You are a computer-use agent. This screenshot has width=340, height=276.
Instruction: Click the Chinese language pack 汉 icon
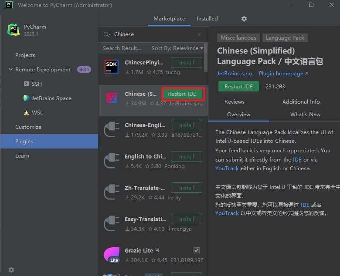pyautogui.click(x=112, y=98)
